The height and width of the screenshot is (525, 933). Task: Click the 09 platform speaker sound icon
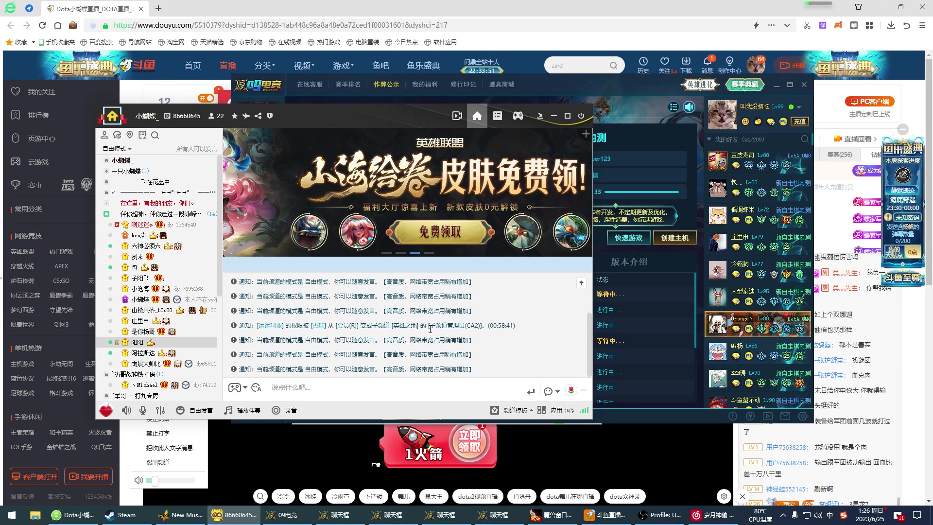pyautogui.click(x=689, y=107)
